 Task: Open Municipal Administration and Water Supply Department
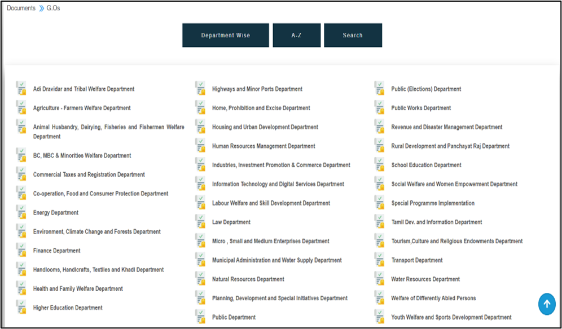[277, 260]
